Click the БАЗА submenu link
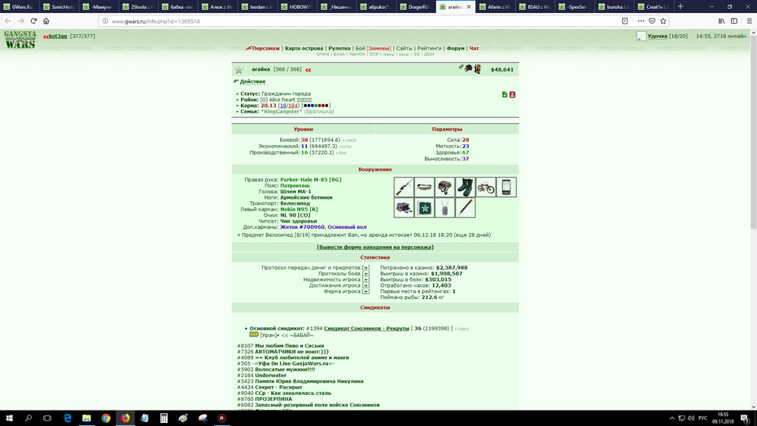This screenshot has width=757, height=426. click(x=339, y=55)
